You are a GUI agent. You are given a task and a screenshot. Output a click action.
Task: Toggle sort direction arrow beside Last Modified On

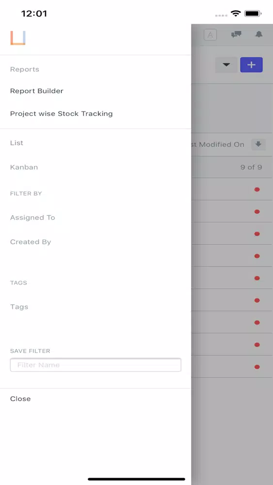(x=258, y=145)
